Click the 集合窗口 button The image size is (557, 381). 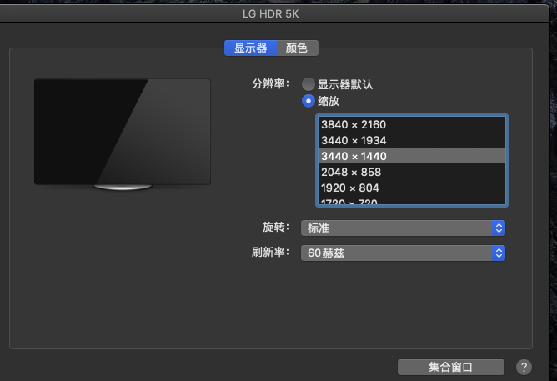pyautogui.click(x=451, y=367)
